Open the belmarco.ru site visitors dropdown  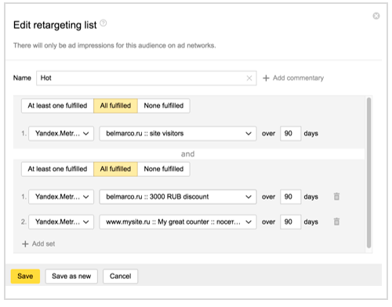click(178, 134)
